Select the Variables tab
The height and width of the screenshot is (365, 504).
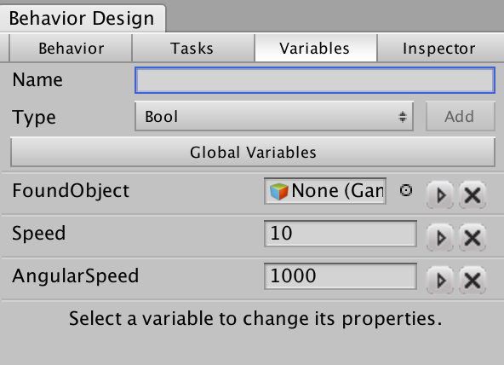316,49
